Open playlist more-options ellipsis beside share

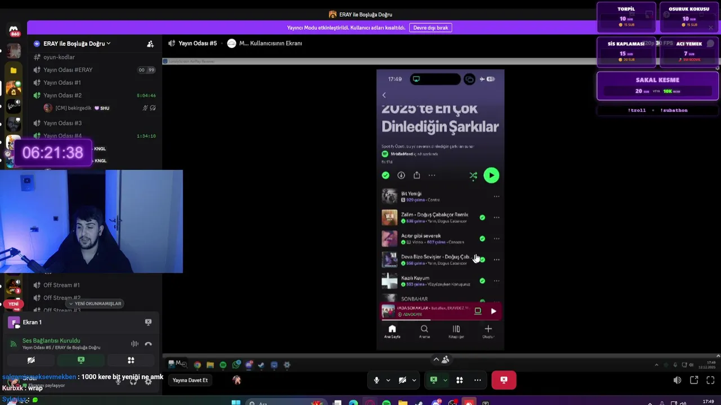(x=432, y=175)
